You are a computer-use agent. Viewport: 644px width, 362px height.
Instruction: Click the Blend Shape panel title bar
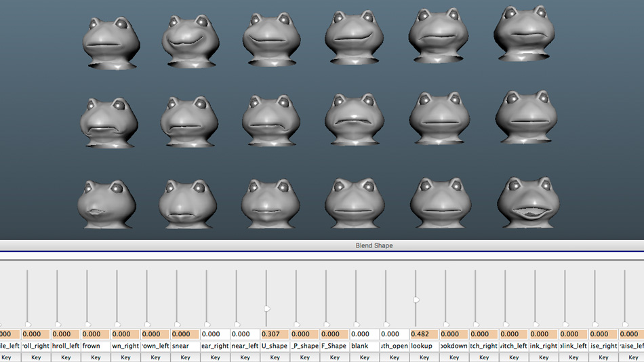(374, 245)
